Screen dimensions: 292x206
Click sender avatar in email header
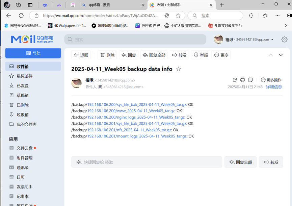77,83
